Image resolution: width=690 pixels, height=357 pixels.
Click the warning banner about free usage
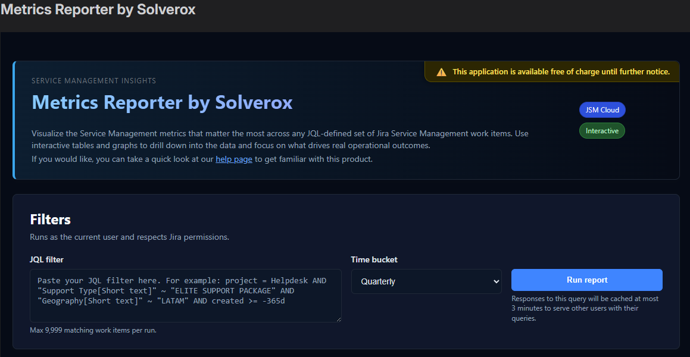click(x=551, y=71)
